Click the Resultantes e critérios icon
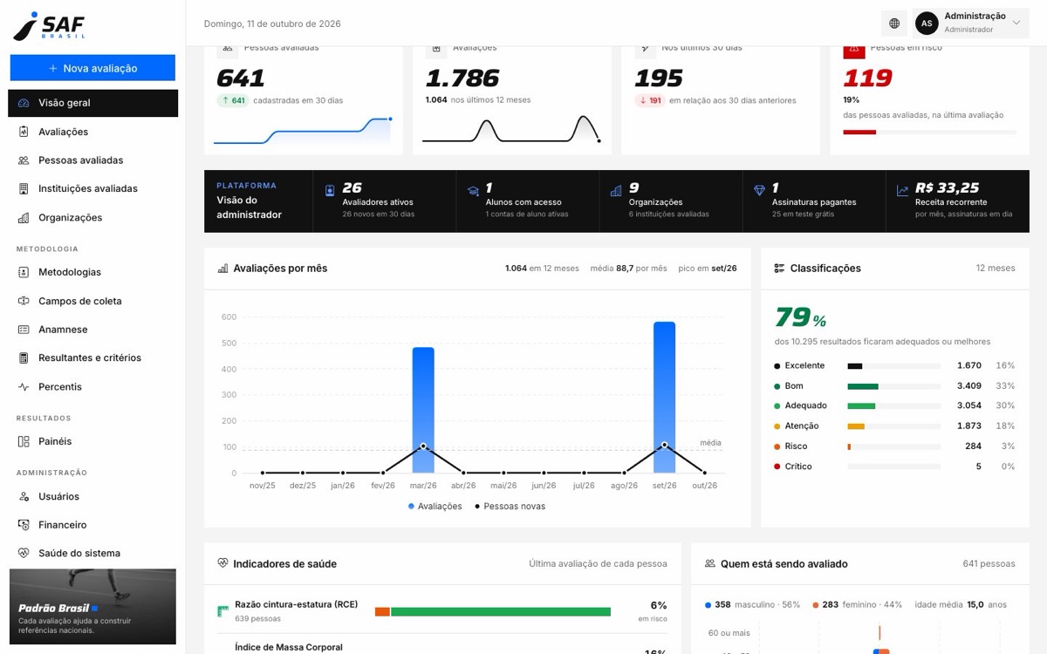Image resolution: width=1047 pixels, height=654 pixels. (x=24, y=358)
